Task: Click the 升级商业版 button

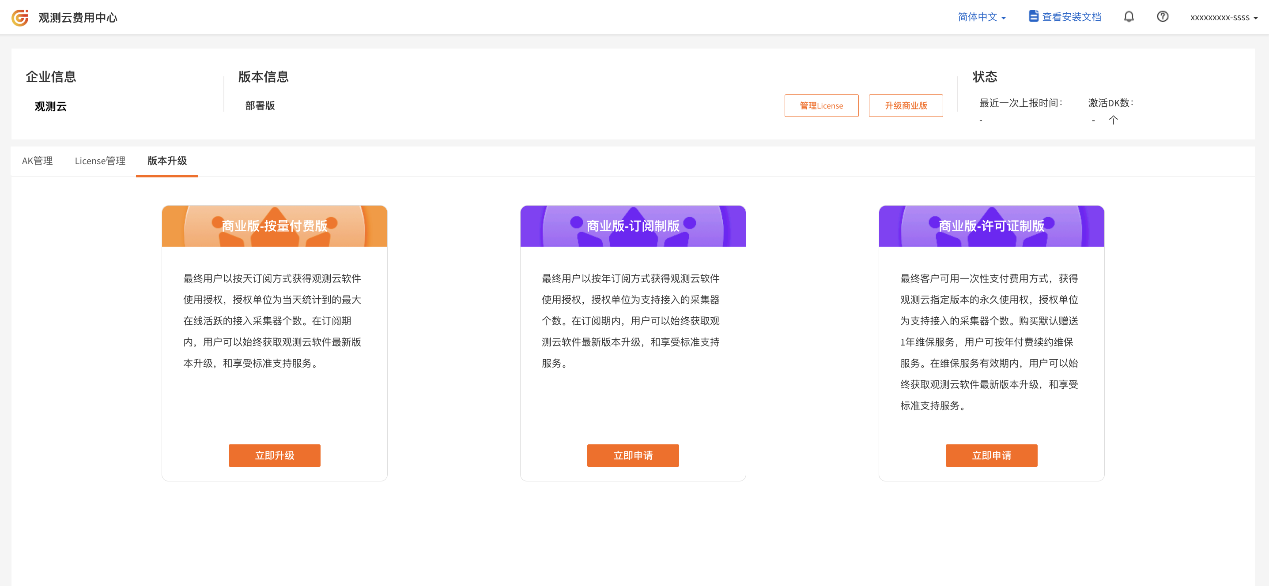Action: coord(906,105)
